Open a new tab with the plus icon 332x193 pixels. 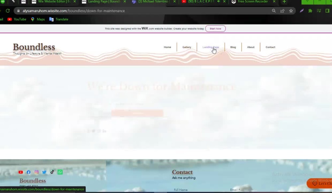[x=285, y=2]
